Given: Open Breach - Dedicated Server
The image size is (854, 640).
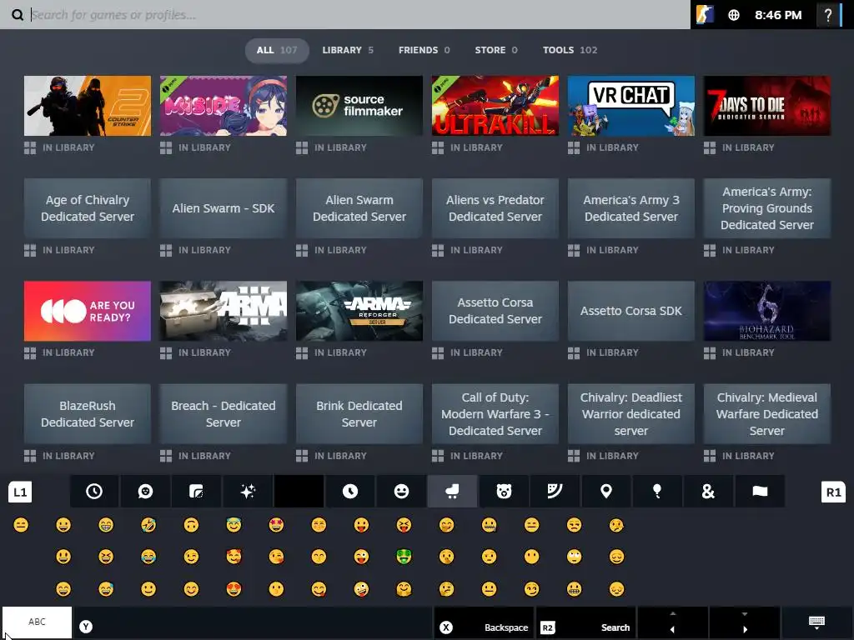Looking at the screenshot, I should (x=224, y=413).
